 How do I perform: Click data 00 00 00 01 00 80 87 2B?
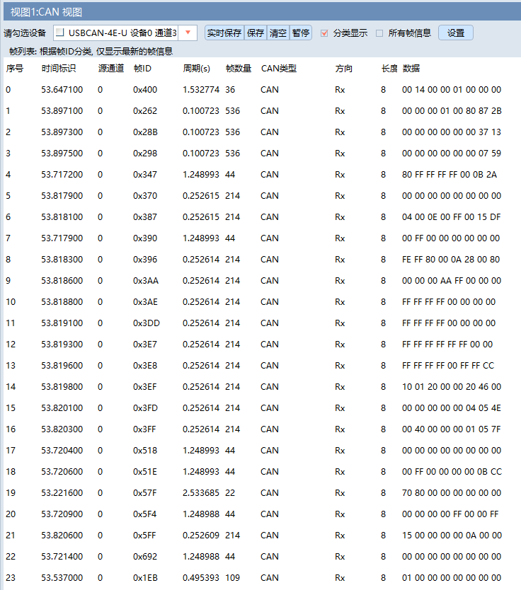click(x=452, y=110)
